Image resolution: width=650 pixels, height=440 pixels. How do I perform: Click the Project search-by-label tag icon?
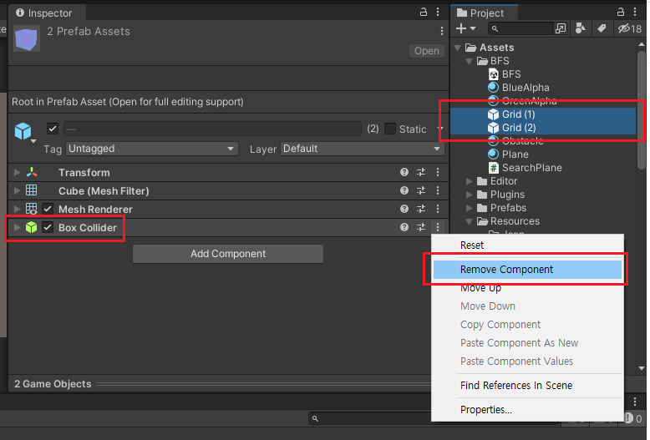tap(602, 28)
